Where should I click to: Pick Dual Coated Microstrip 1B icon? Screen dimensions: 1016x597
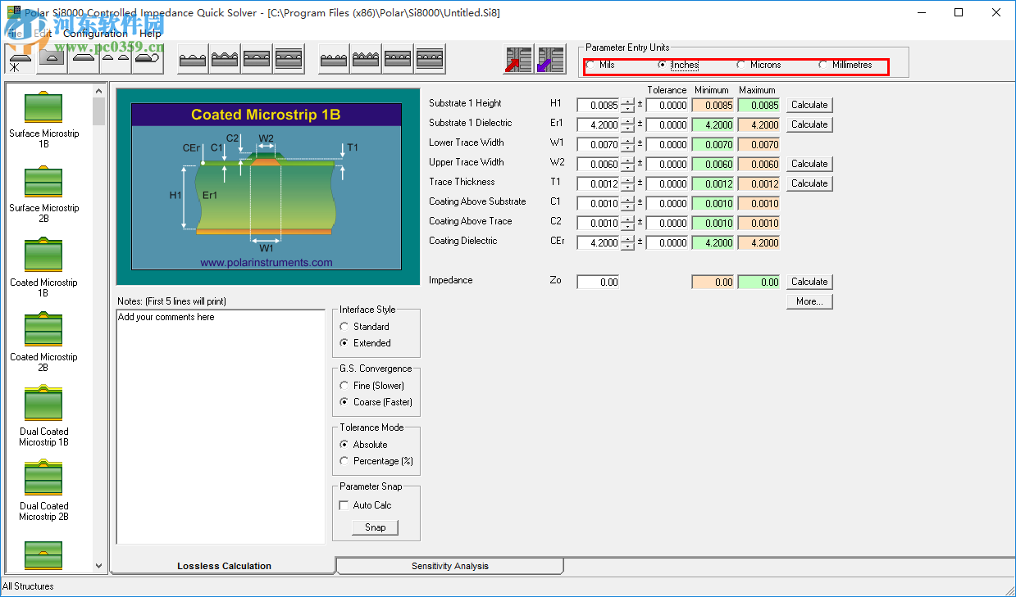point(43,405)
